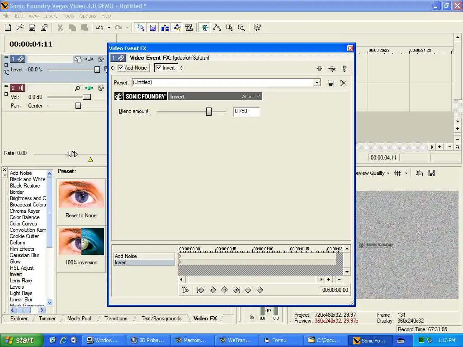The height and width of the screenshot is (347, 463).
Task: Click track 1 mute icon
Action: [x=101, y=59]
